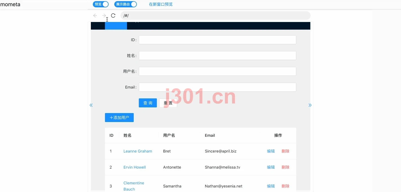401x192 pixels.
Task: Open Ervin Howell name link
Action: pos(135,167)
